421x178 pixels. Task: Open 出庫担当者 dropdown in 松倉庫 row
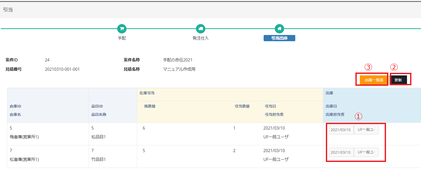click(x=366, y=152)
